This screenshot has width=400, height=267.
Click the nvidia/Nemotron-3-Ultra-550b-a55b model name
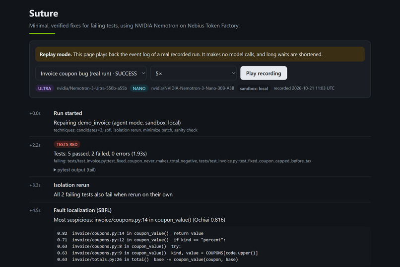coord(92,88)
